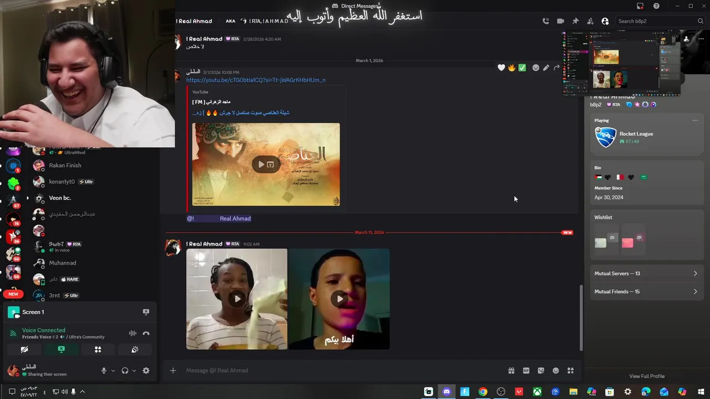Image resolution: width=710 pixels, height=399 pixels.
Task: Open the add reaction emoji picker
Action: click(536, 68)
